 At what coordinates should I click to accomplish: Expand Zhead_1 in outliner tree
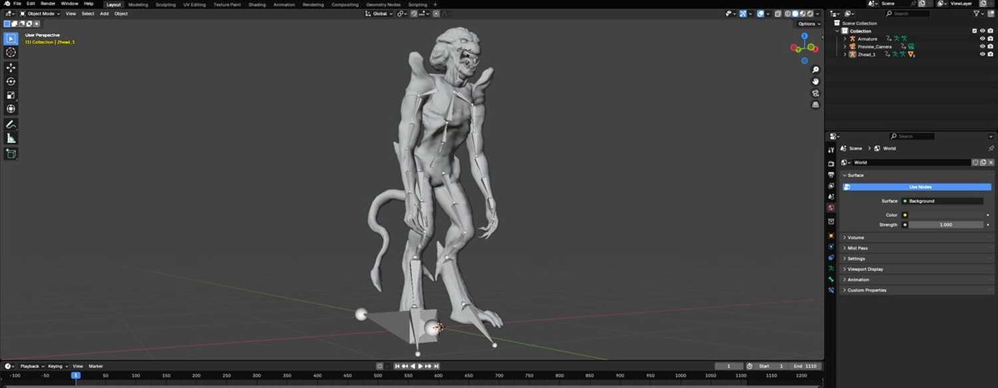coord(845,54)
